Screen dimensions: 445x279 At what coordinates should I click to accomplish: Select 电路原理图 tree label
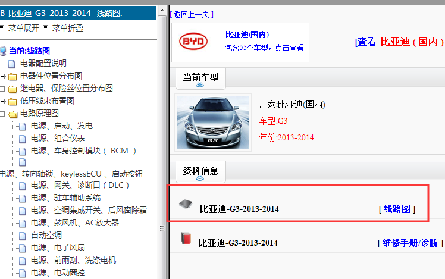pos(39,113)
